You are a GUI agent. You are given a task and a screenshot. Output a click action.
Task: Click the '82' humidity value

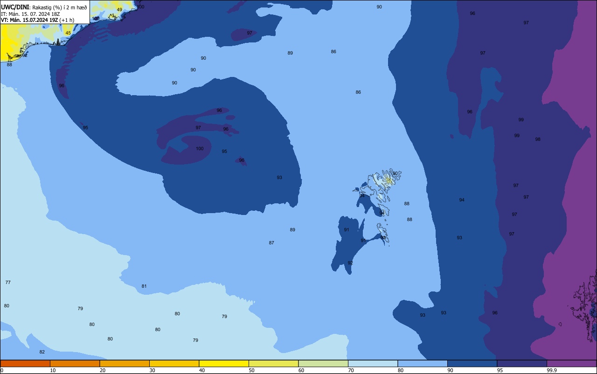pos(42,352)
